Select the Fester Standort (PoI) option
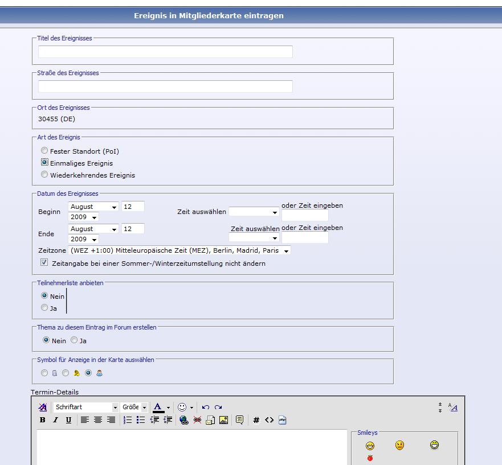 (44, 151)
